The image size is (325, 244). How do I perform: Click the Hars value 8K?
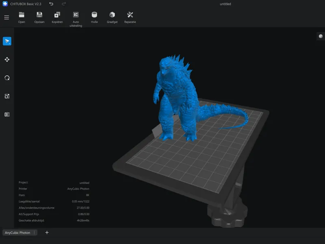point(88,195)
